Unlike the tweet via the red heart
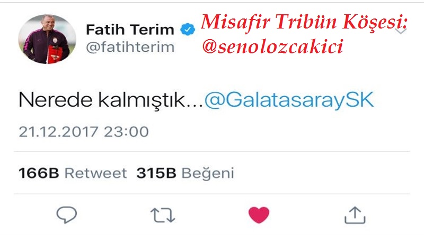Viewport: 424px width, 235px height. tap(259, 215)
